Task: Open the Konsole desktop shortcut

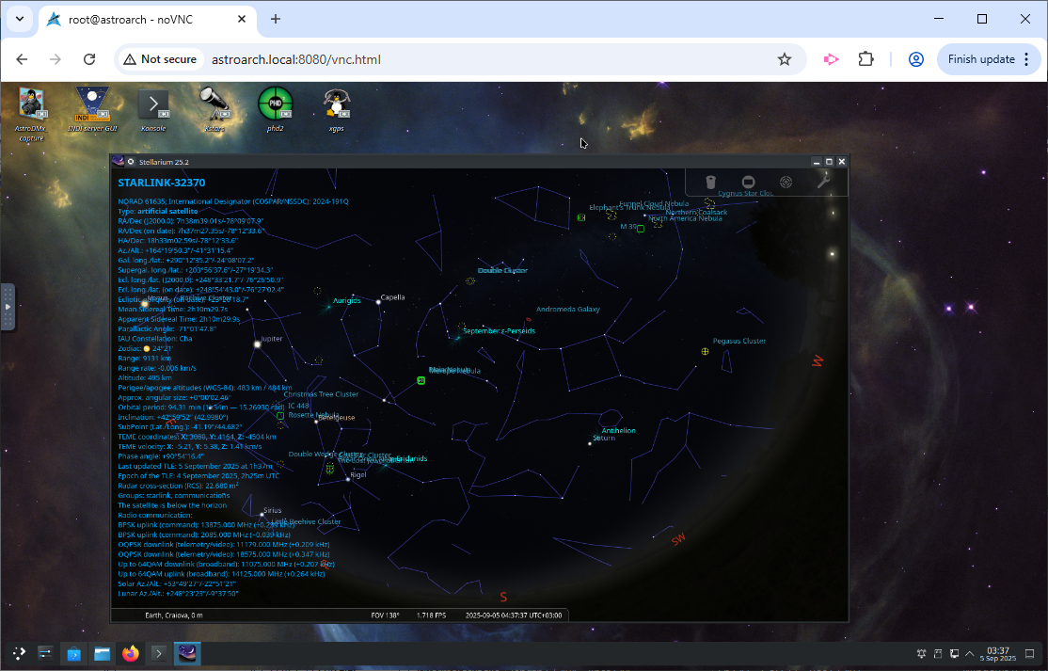Action: click(x=153, y=109)
